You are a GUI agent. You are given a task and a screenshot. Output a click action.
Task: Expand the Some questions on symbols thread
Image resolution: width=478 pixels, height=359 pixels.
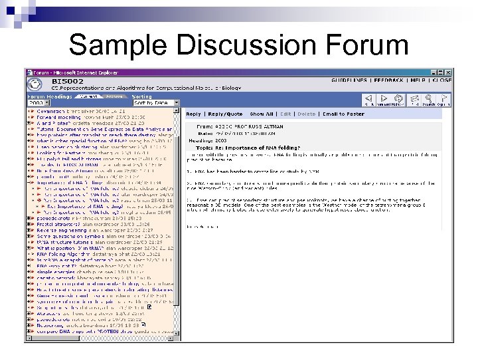[x=29, y=236]
